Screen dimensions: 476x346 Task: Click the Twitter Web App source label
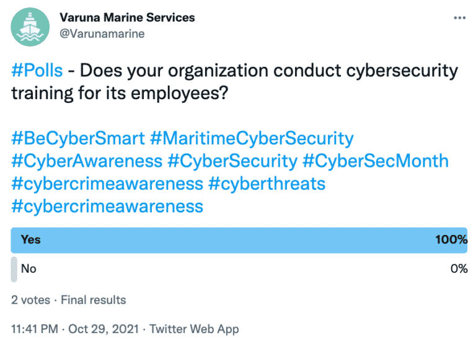point(194,329)
